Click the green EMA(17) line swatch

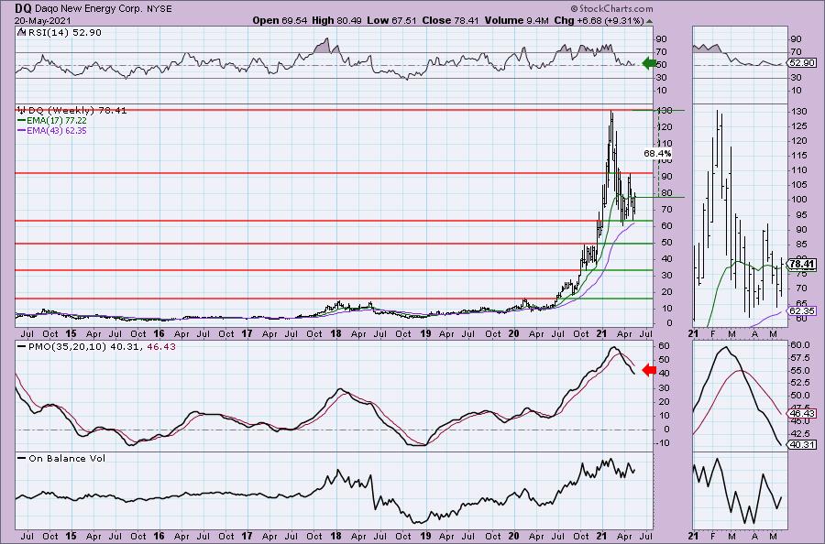pyautogui.click(x=21, y=120)
